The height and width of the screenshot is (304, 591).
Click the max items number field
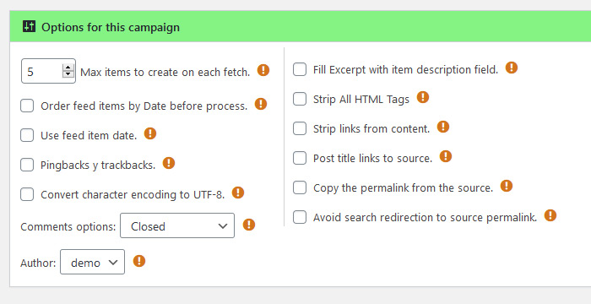[x=48, y=71]
